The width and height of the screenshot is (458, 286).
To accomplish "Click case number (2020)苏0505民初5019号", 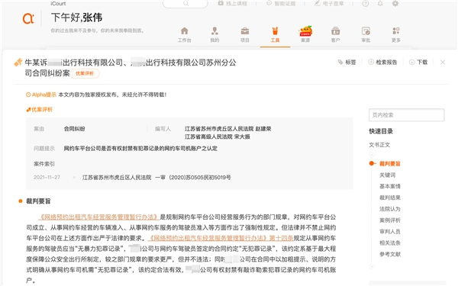I will pos(200,177).
